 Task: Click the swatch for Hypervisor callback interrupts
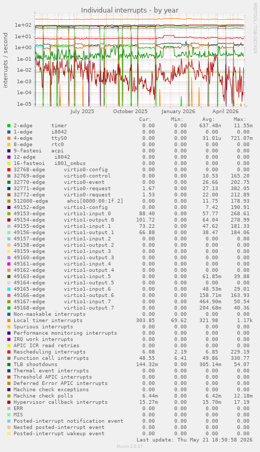[9, 402]
